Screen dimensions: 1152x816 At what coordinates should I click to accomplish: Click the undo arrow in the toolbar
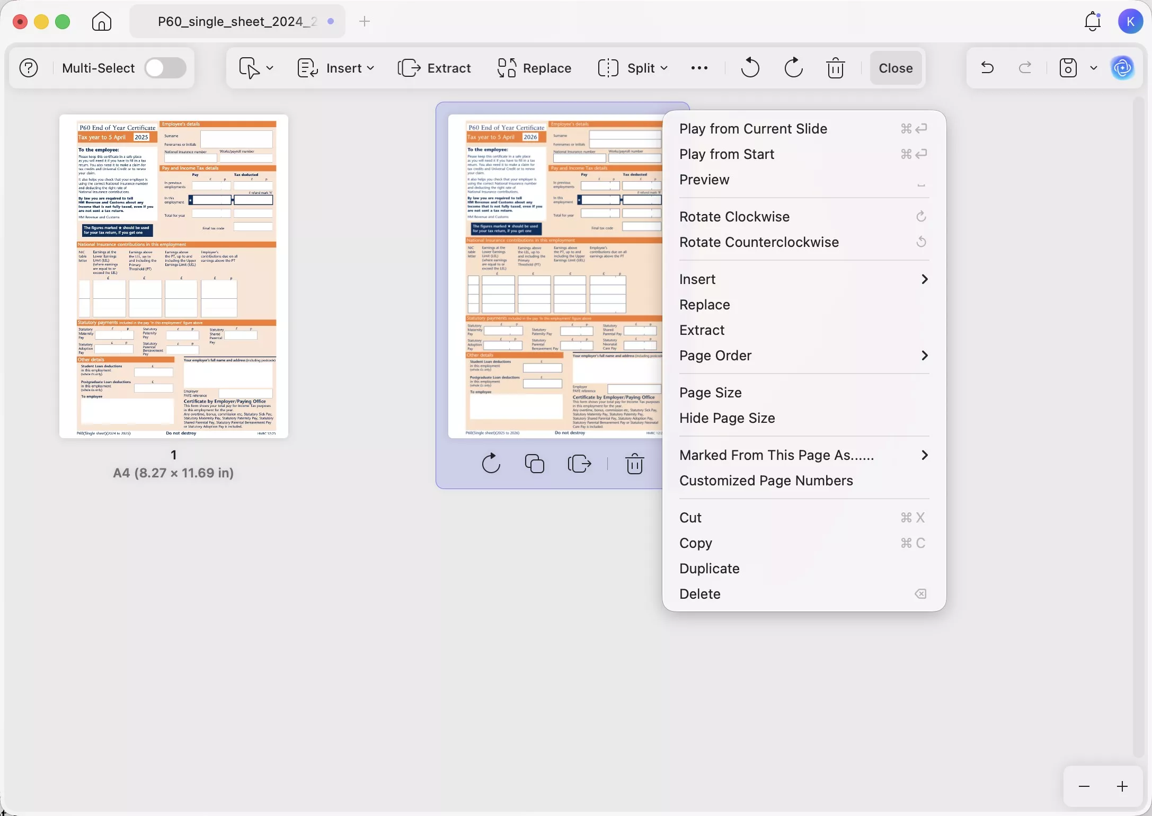pos(749,67)
